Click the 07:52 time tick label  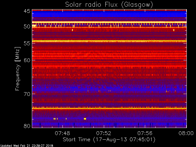(x=104, y=133)
